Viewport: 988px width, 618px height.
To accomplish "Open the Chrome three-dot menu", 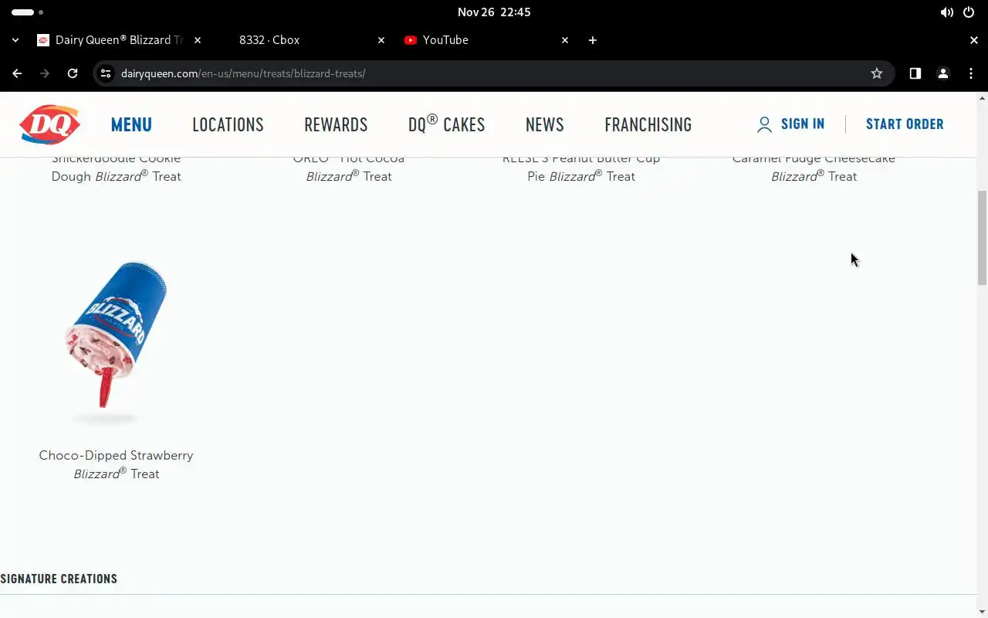I will tap(971, 73).
